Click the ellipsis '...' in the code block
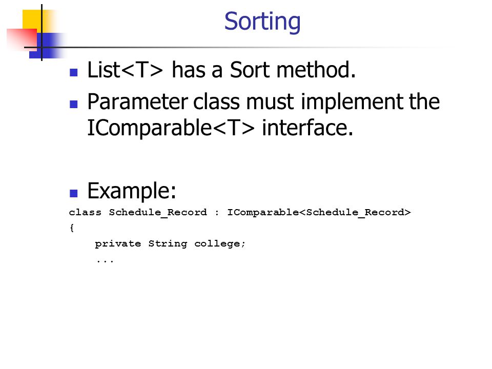The image size is (492, 369). tap(105, 261)
